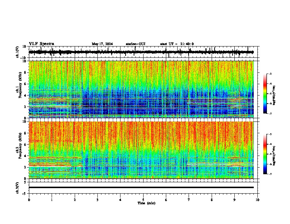Click the "Time (min)" axis label
Screen dimensions: 290x224
(x=146, y=203)
